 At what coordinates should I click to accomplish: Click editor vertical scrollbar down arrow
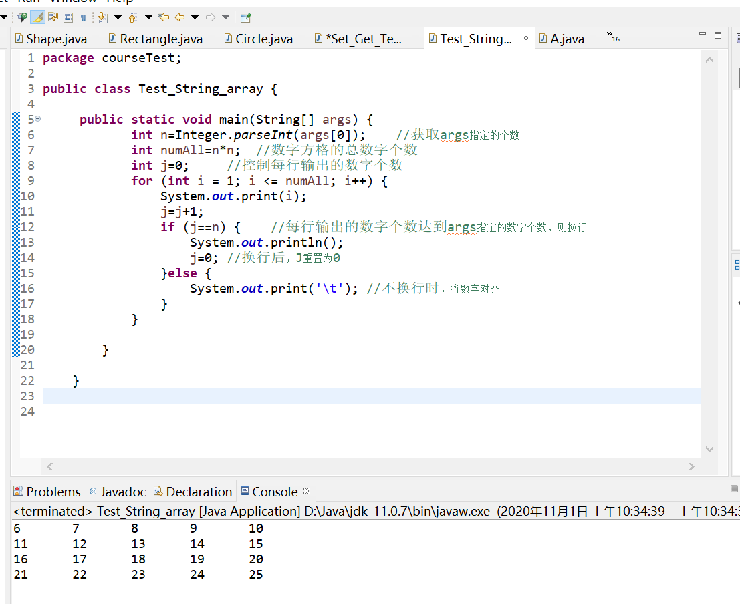coord(709,449)
